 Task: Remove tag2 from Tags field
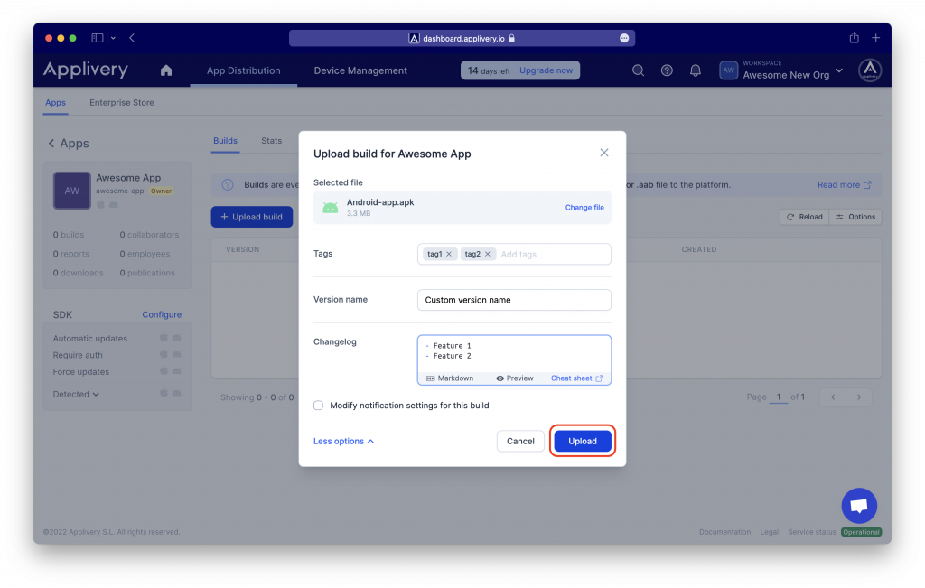[487, 254]
